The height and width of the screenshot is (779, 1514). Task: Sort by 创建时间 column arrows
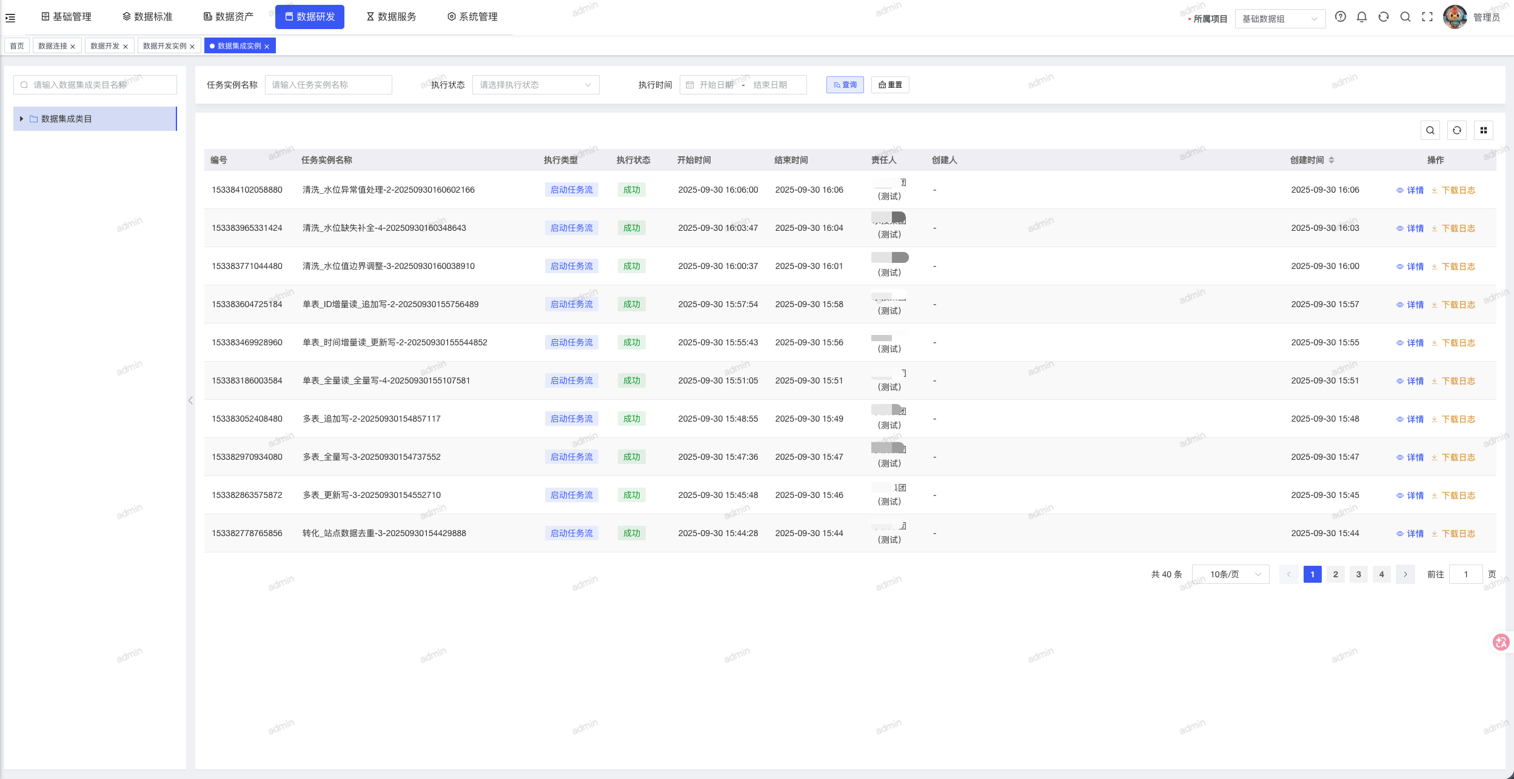coord(1331,160)
